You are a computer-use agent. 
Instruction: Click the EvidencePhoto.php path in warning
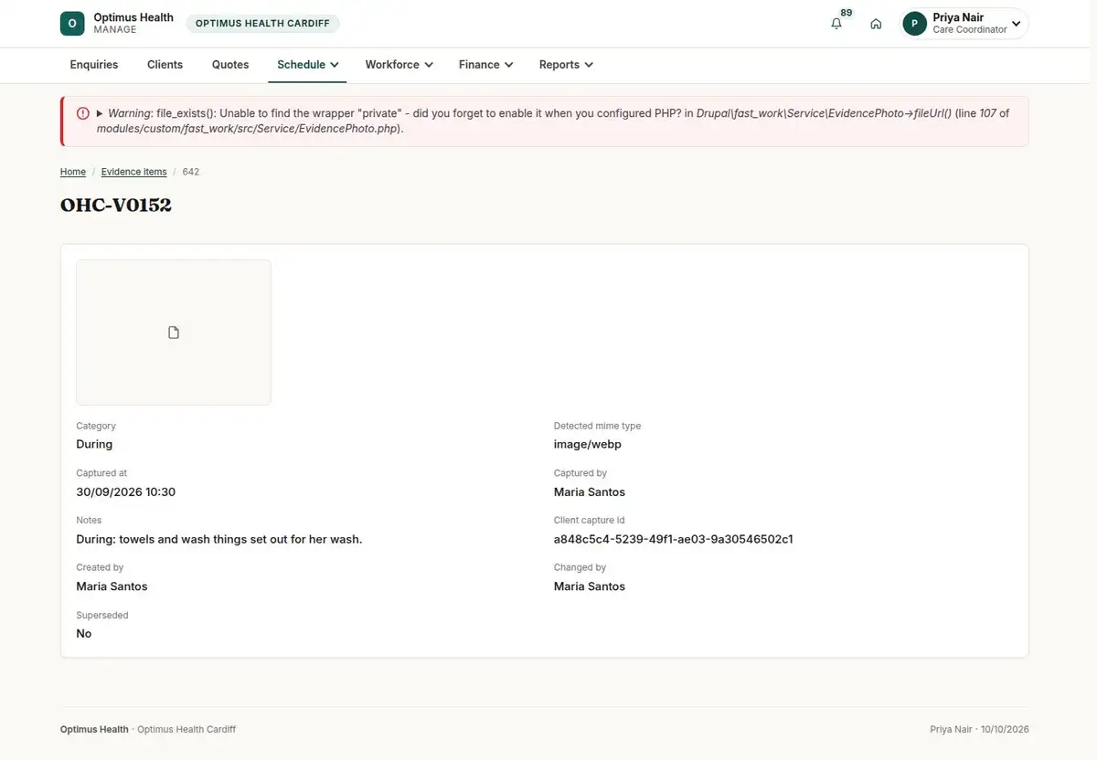click(x=249, y=129)
